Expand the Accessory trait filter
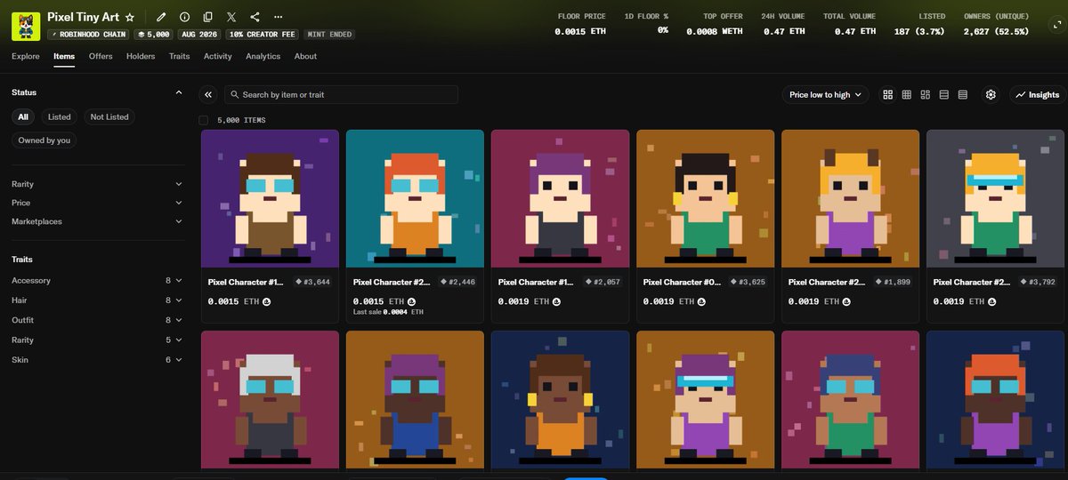Viewport: 1068px width, 480px height. pos(97,280)
